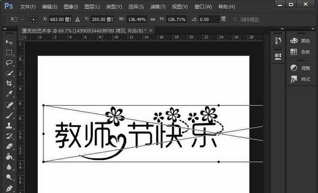
Task: Select the Crop tool
Action: pyautogui.click(x=9, y=84)
